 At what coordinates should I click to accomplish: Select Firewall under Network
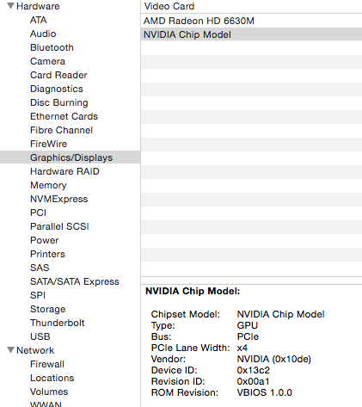pos(47,364)
